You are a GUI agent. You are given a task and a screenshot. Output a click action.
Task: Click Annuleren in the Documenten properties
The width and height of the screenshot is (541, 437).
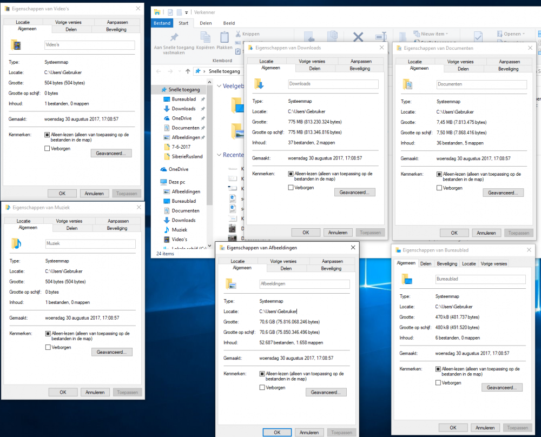[486, 233]
